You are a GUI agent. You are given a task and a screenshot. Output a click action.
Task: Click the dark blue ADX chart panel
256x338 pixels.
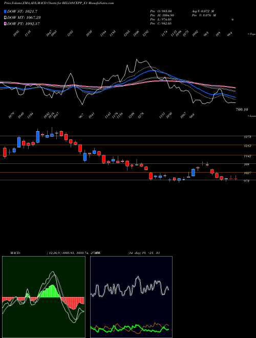pyautogui.click(x=131, y=297)
